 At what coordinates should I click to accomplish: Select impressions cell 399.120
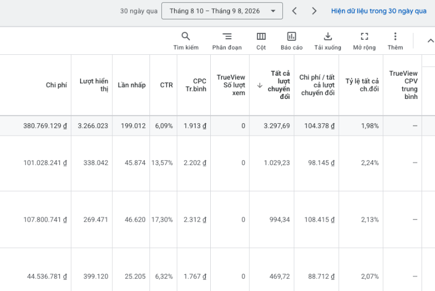click(x=96, y=276)
